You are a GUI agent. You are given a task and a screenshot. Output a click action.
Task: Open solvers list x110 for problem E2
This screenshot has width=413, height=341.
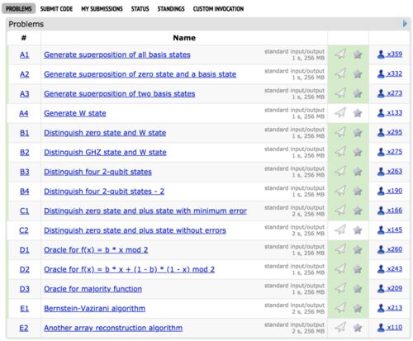tap(390, 328)
